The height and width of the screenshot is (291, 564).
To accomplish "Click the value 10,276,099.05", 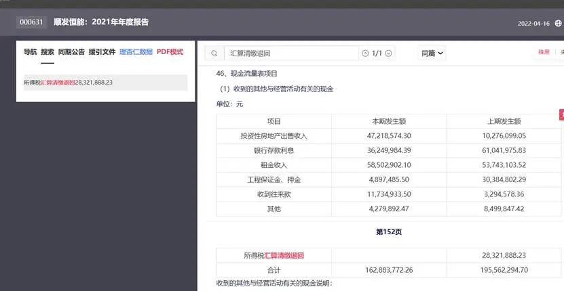I will coord(504,136).
